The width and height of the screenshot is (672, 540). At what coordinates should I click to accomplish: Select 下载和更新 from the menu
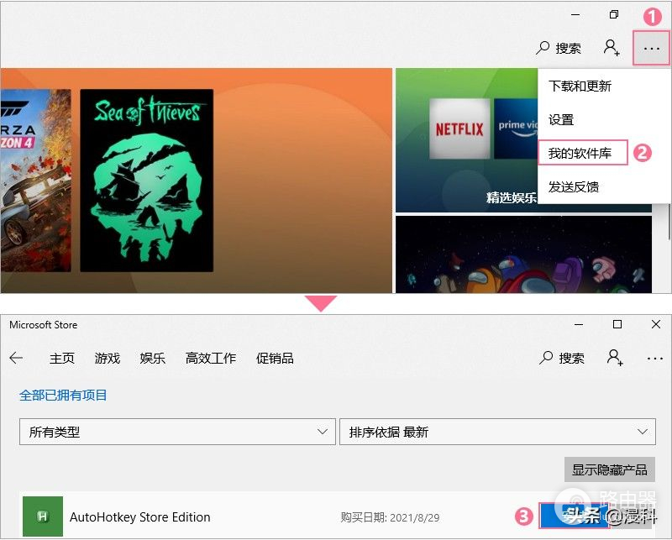click(580, 87)
